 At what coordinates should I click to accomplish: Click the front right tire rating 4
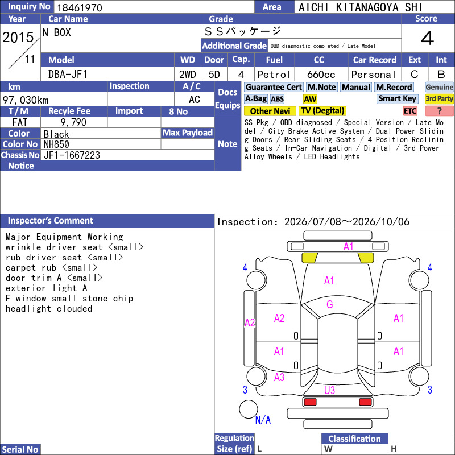click(430, 267)
